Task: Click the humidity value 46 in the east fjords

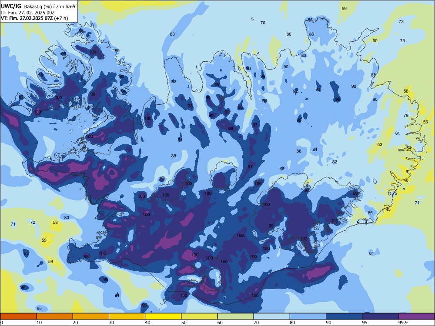Action: tap(406, 180)
